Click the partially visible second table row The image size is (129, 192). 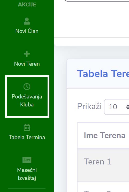point(103,187)
